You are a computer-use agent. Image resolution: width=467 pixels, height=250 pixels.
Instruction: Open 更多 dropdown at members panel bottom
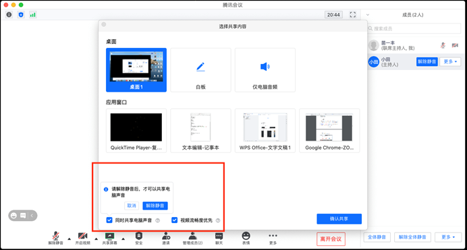point(448,237)
